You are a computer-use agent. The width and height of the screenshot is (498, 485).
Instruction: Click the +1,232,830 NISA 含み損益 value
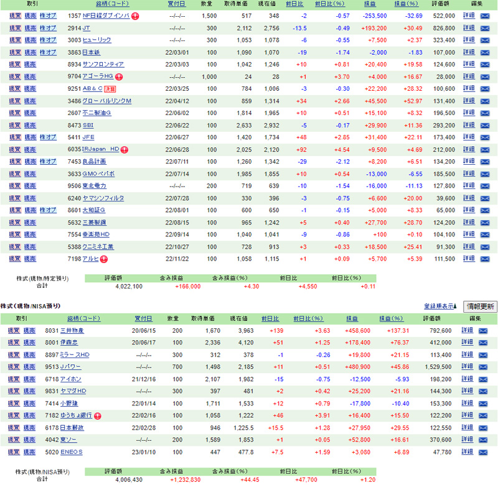(x=186, y=480)
